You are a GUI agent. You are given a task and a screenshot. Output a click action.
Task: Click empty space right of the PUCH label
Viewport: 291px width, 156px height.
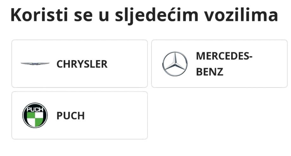tap(117, 116)
